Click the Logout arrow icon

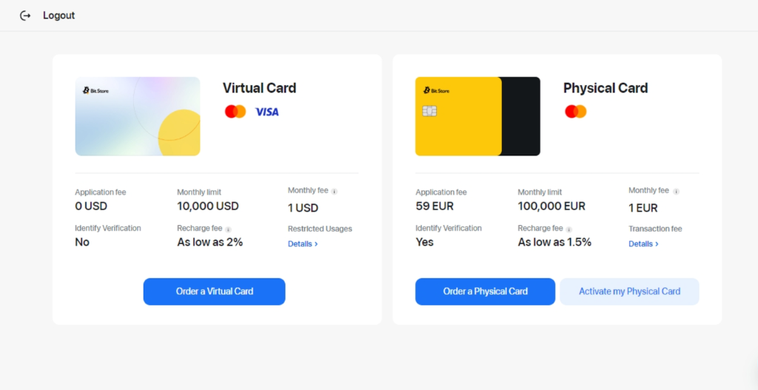pyautogui.click(x=25, y=16)
